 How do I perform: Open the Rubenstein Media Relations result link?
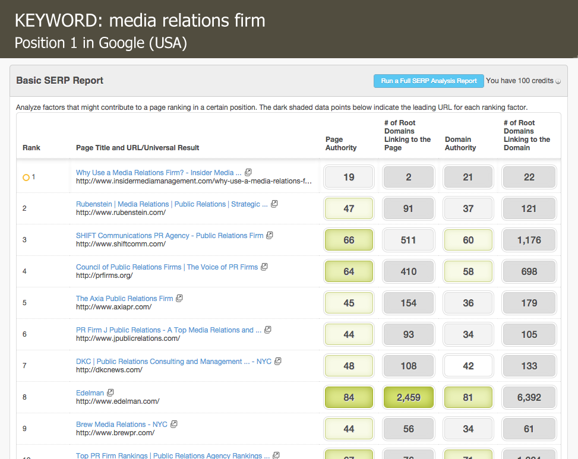click(x=172, y=204)
